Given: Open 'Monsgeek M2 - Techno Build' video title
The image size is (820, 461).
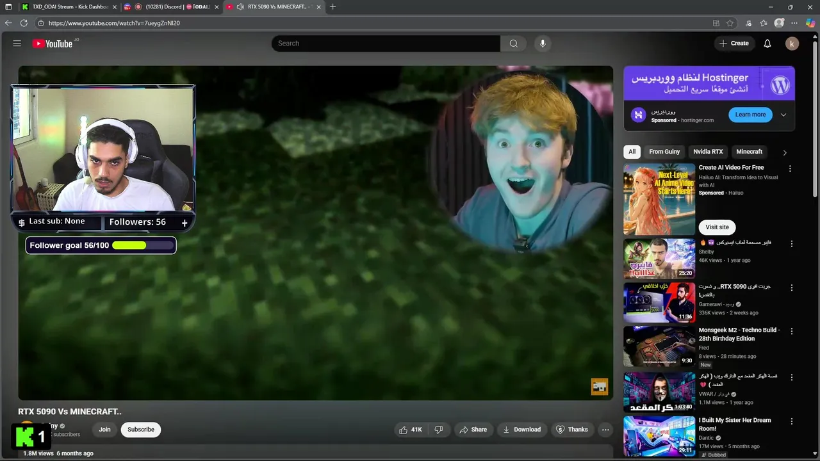Looking at the screenshot, I should (739, 334).
